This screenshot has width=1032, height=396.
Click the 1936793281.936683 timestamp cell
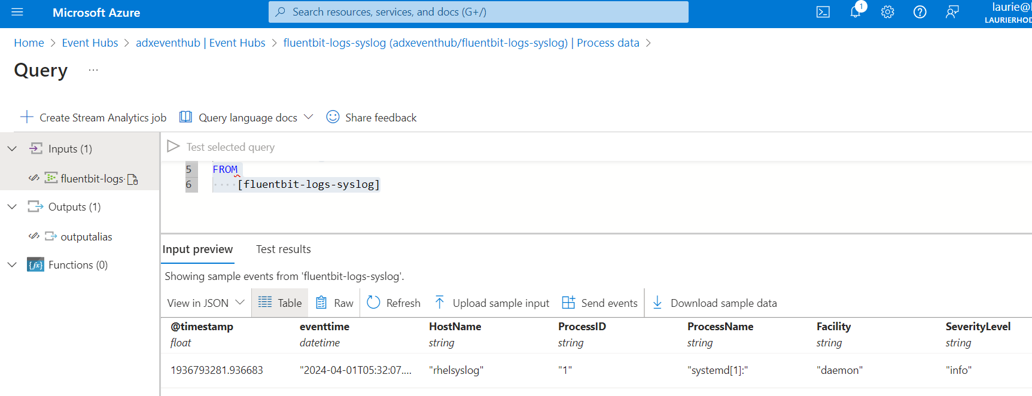coord(217,370)
